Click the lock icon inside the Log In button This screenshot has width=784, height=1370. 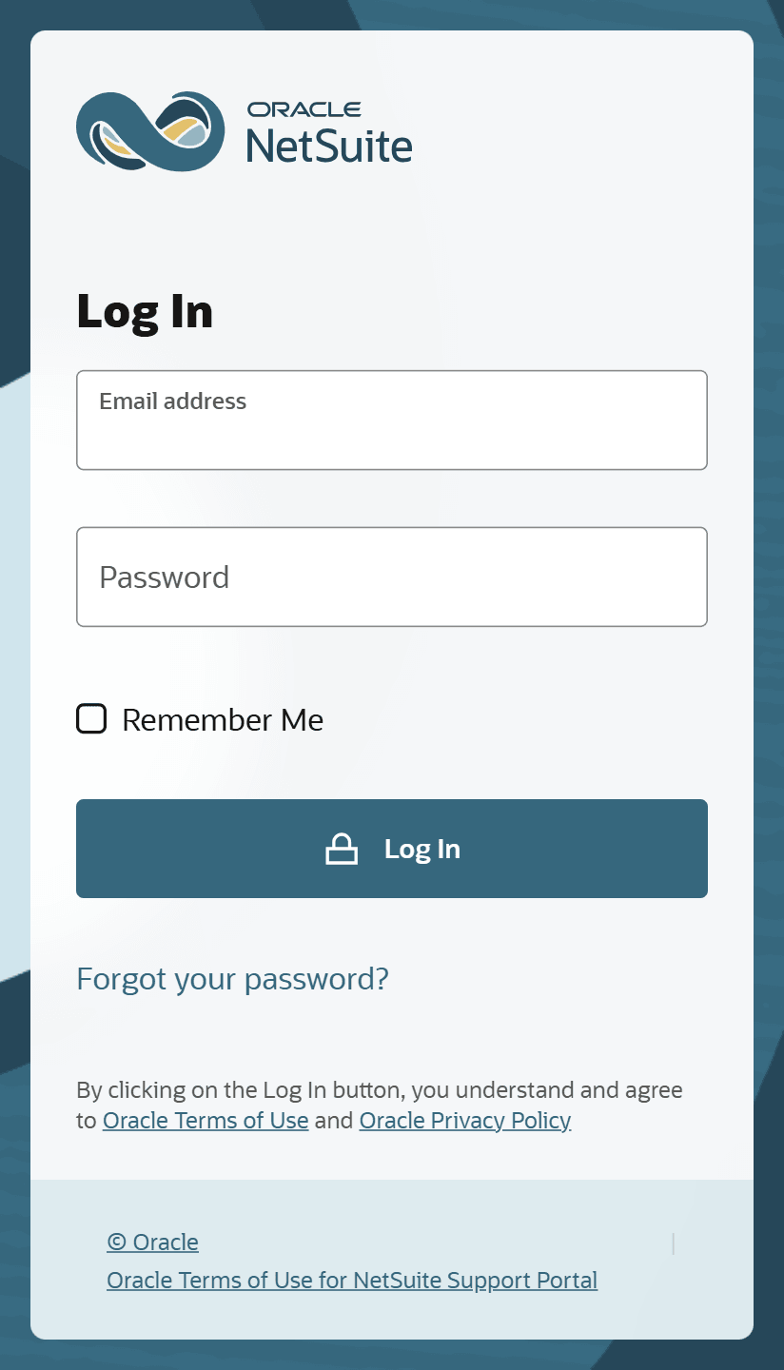pos(343,848)
